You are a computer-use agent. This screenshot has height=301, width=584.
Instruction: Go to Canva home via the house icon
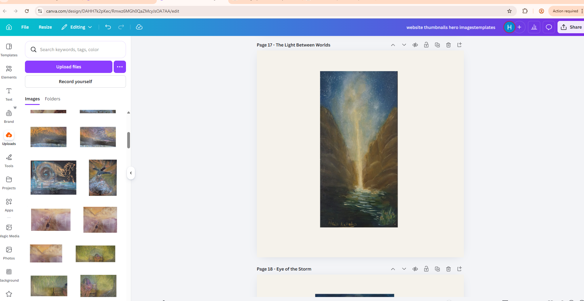click(x=9, y=27)
